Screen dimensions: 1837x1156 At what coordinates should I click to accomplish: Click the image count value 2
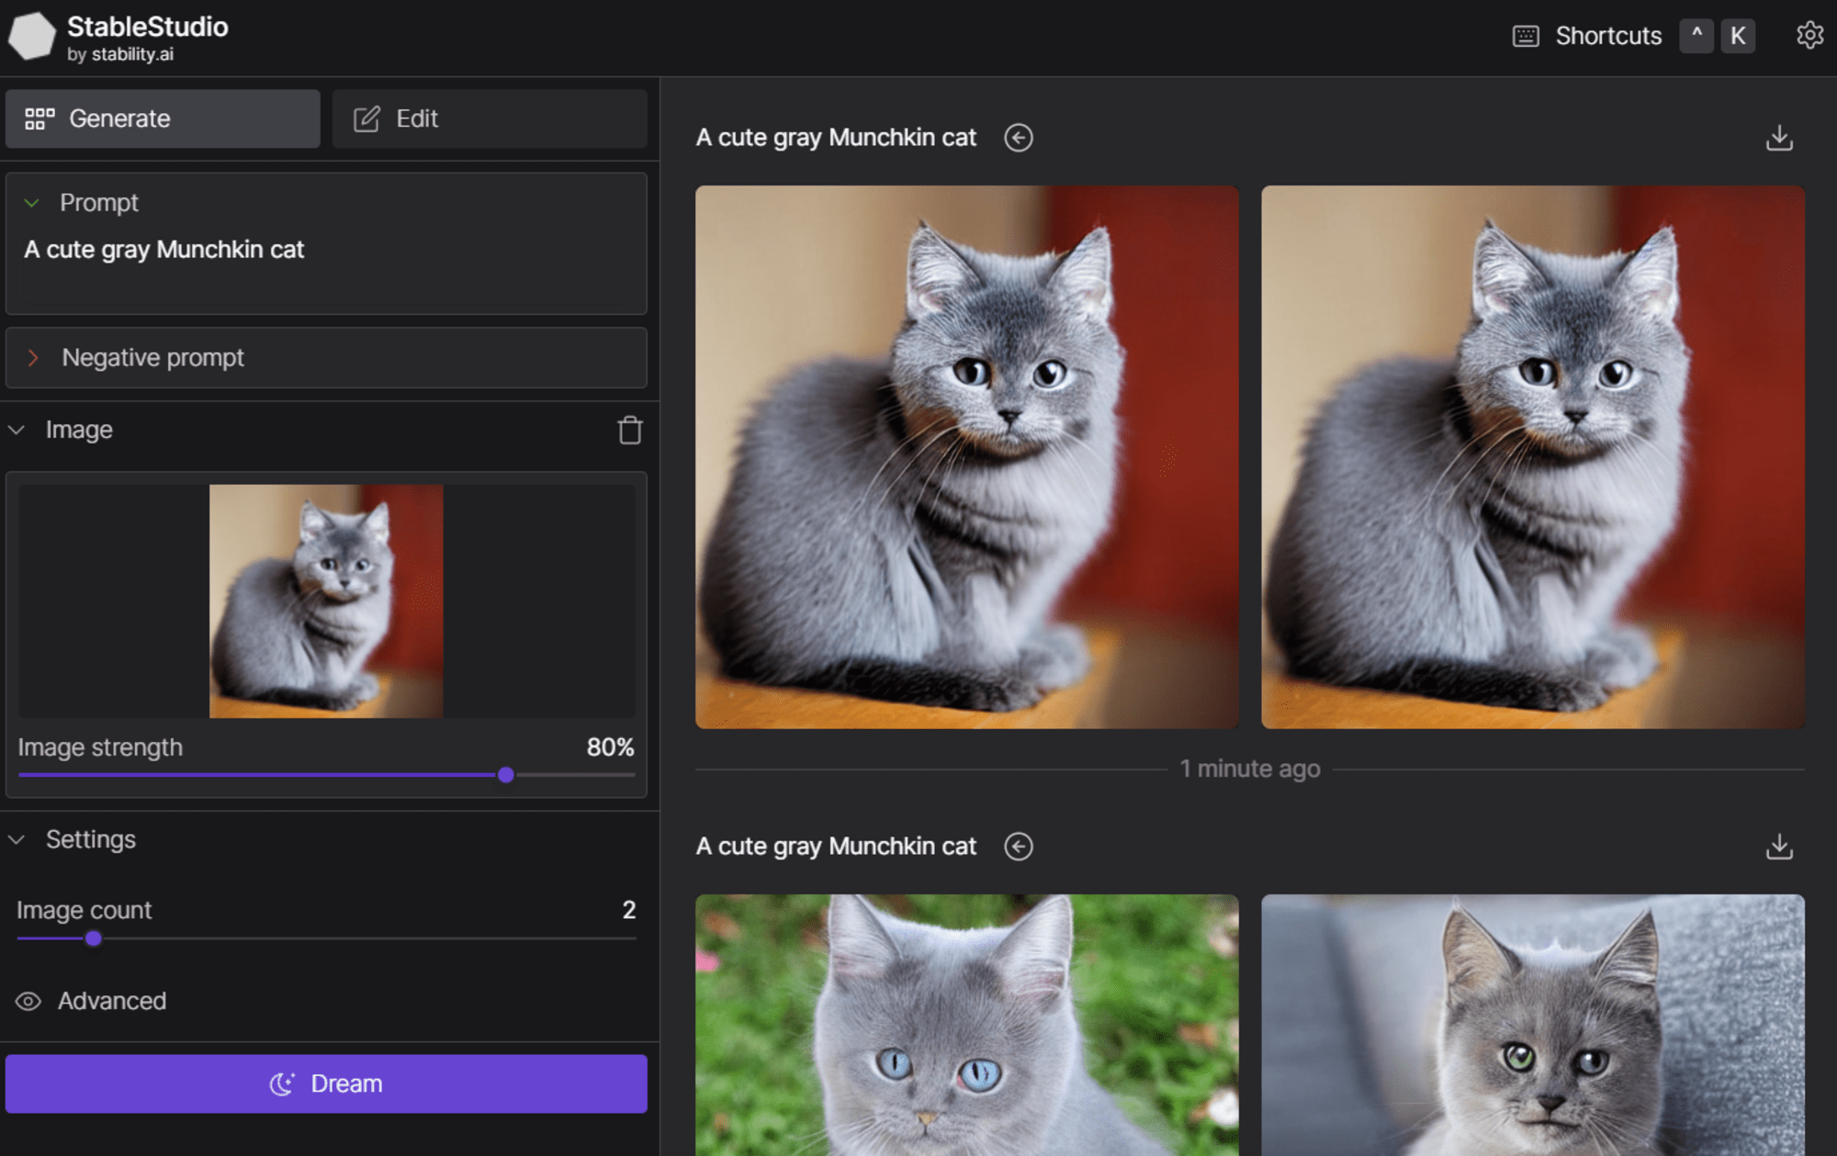[629, 910]
